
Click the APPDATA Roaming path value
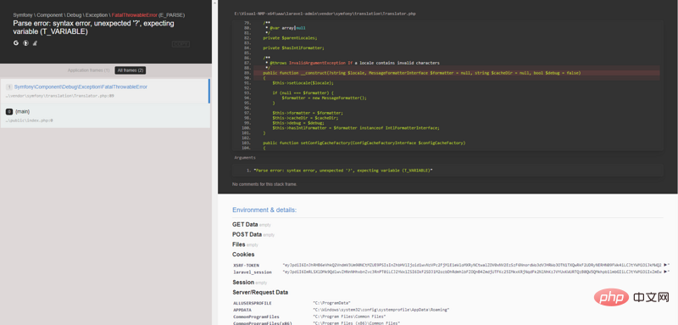[x=381, y=310]
